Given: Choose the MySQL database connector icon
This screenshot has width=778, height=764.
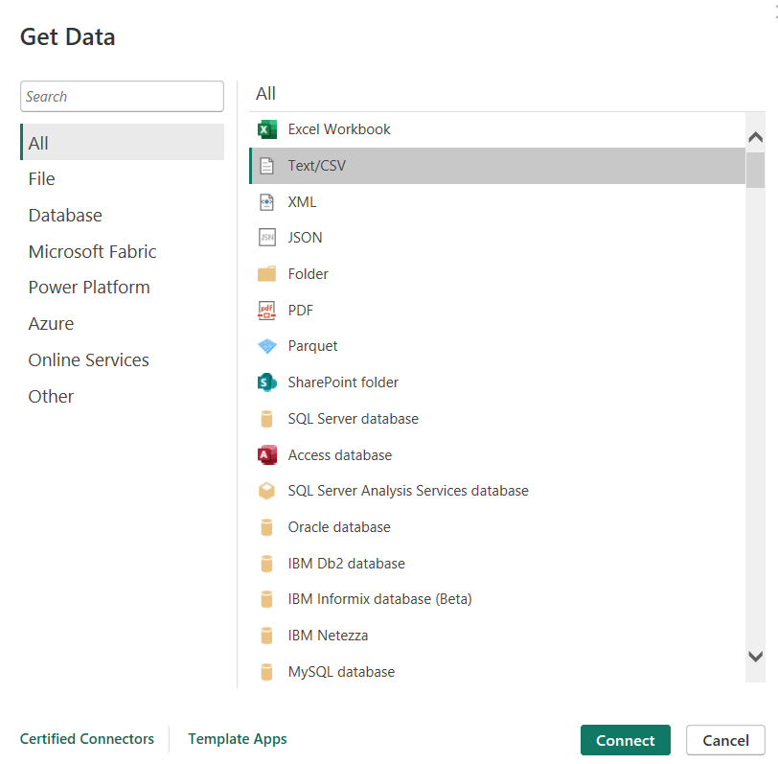Looking at the screenshot, I should click(267, 671).
